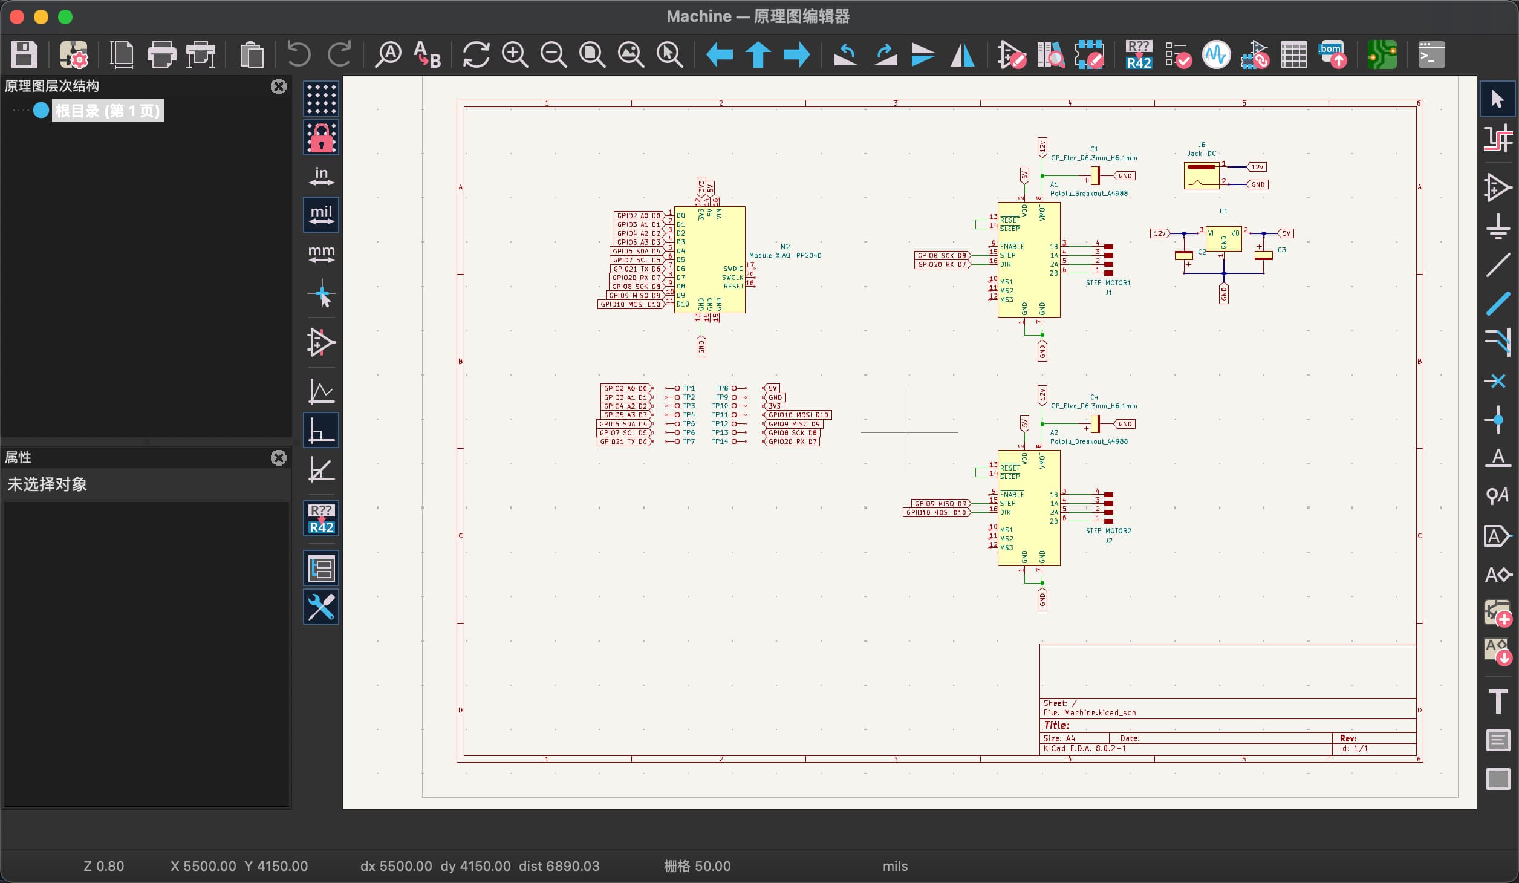This screenshot has height=883, width=1519.
Task: Open schematic setup settings icon
Action: click(x=74, y=55)
